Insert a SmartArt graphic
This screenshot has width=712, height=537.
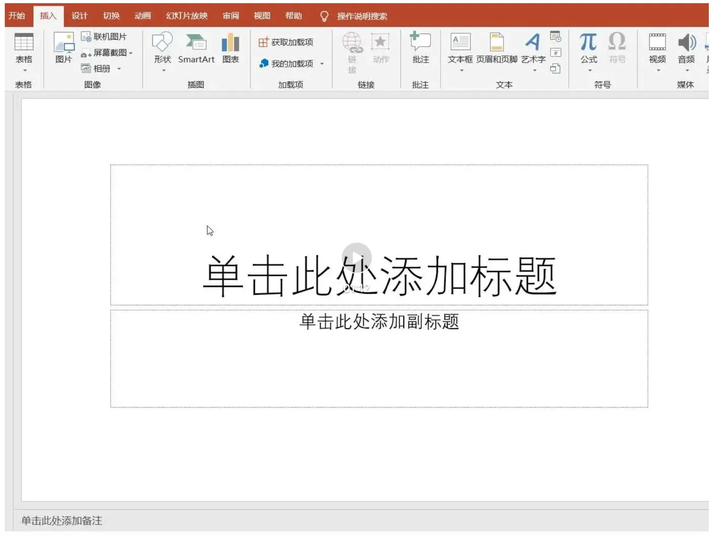(196, 48)
